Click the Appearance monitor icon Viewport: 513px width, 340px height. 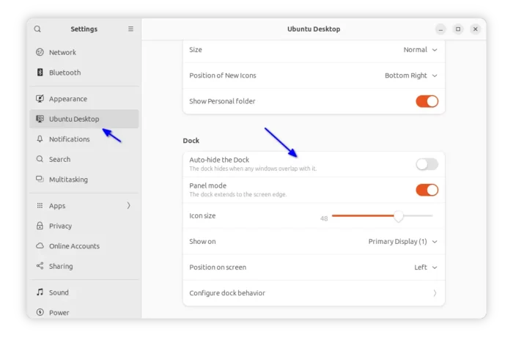40,98
